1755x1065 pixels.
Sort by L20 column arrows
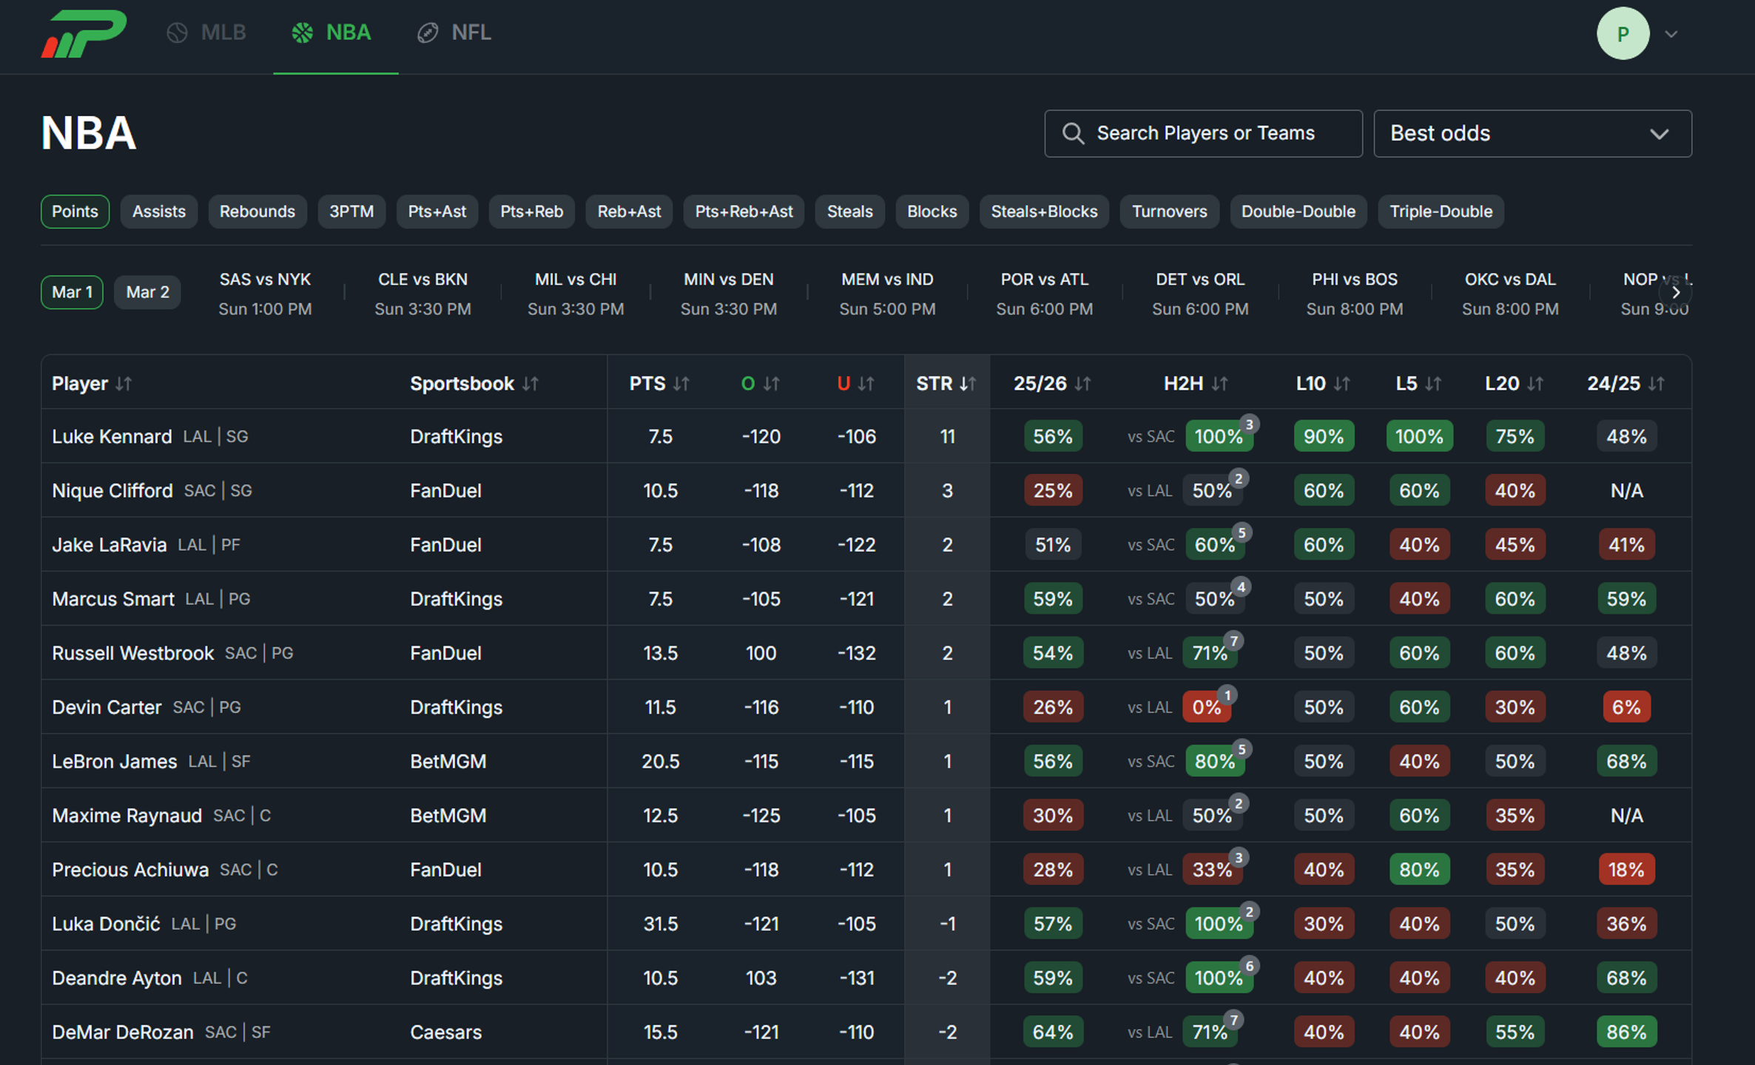tap(1536, 383)
